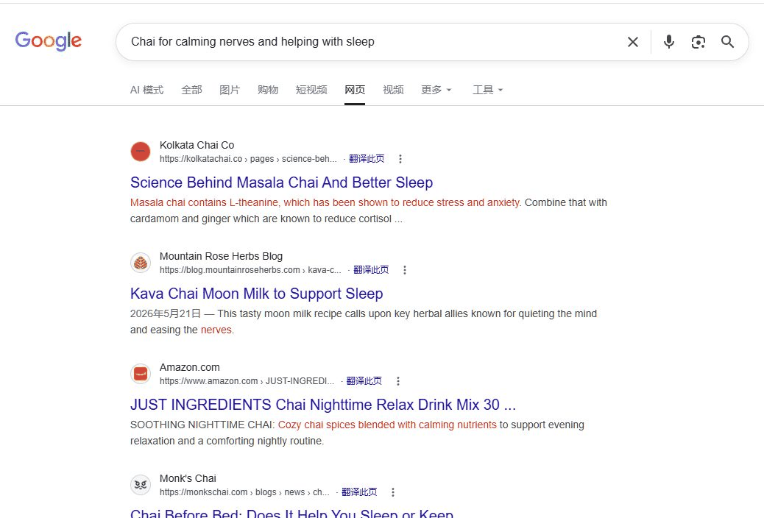Open image search with camera icon
Viewport: 764px width, 518px height.
(698, 42)
